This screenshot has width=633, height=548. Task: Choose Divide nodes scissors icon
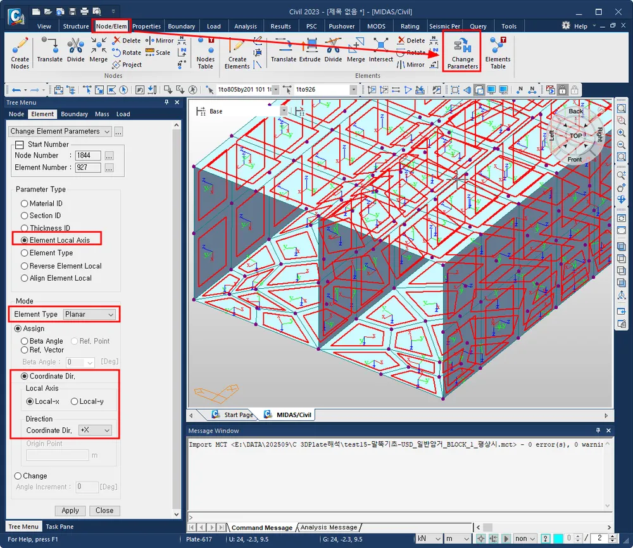pos(75,50)
